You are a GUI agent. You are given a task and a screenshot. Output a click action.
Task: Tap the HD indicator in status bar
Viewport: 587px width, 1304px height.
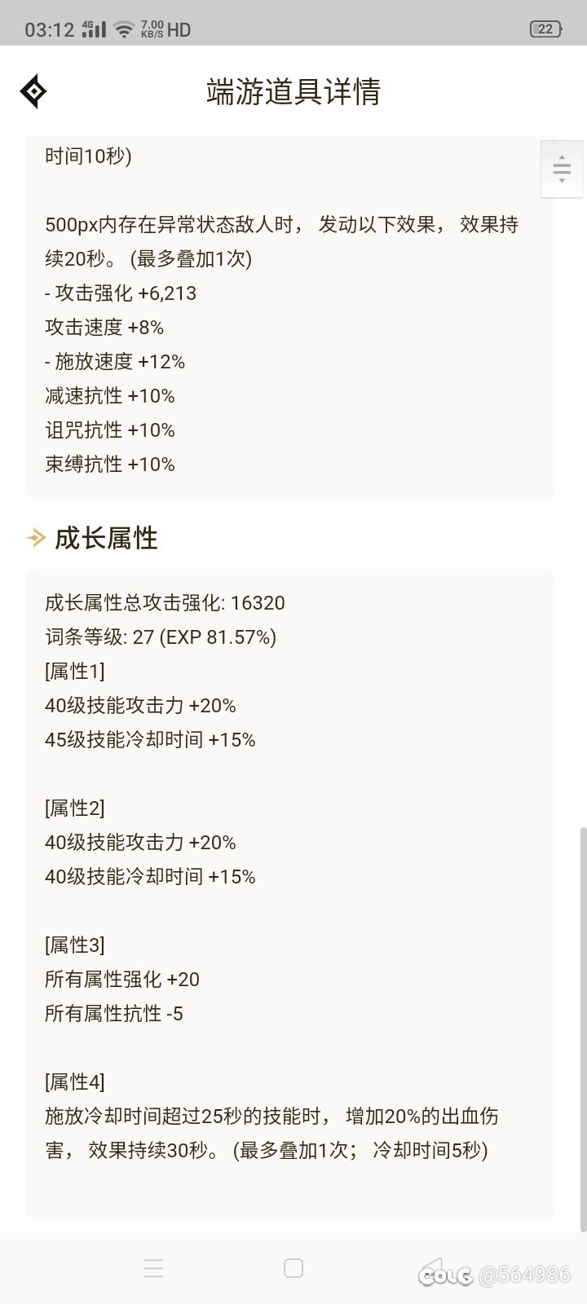[x=179, y=30]
